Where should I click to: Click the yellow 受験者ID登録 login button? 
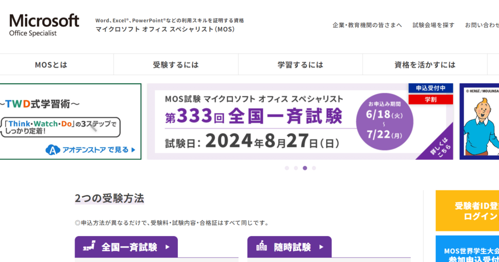click(467, 210)
